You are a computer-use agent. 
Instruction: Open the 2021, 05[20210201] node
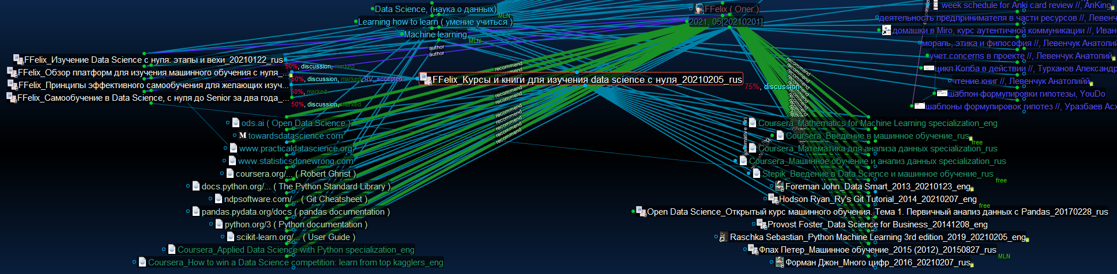pos(726,22)
